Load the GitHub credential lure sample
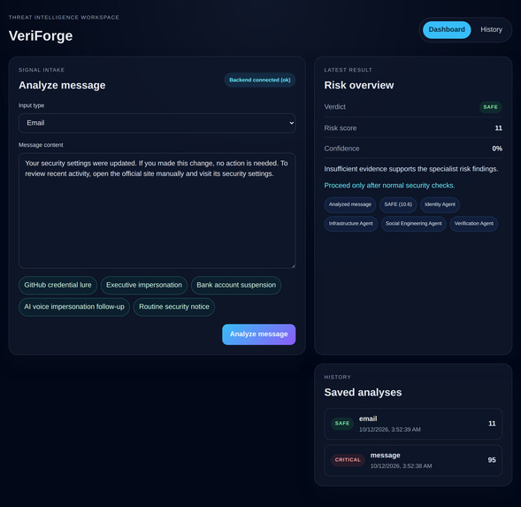 tap(57, 285)
